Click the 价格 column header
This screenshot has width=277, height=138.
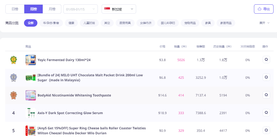click(x=162, y=47)
